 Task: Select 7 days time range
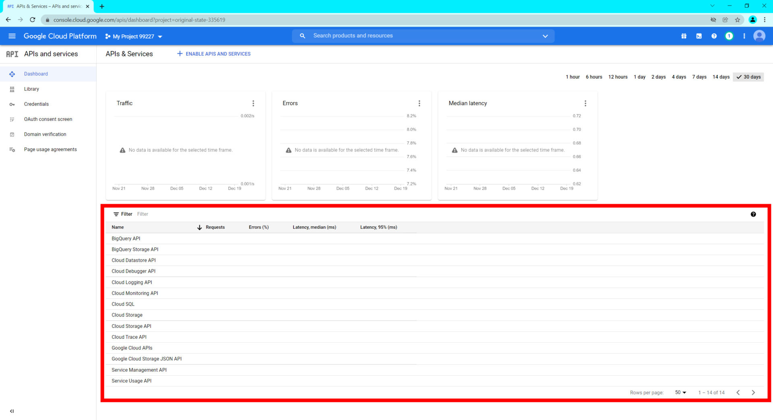(x=699, y=77)
